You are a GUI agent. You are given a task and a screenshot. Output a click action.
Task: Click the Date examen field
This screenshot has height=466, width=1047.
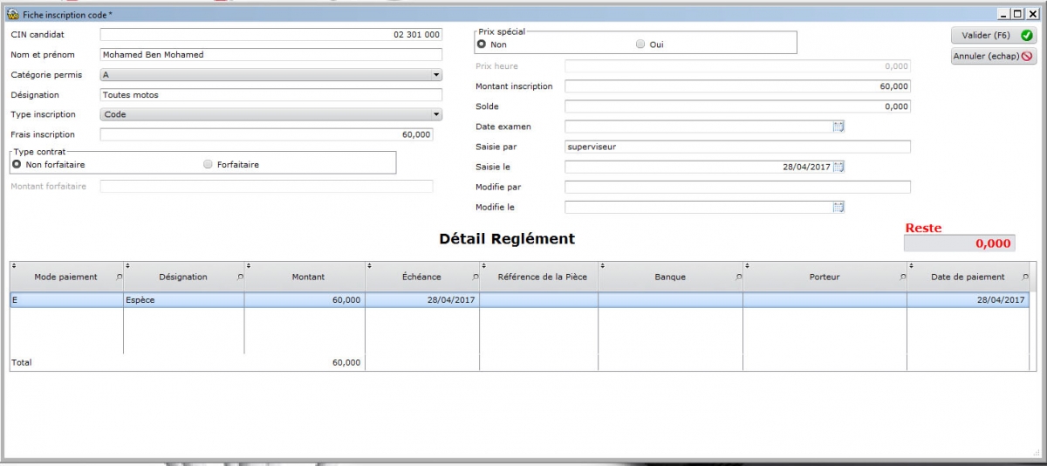699,127
